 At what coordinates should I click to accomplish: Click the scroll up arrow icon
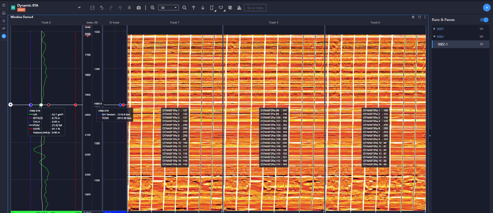pyautogui.click(x=194, y=8)
